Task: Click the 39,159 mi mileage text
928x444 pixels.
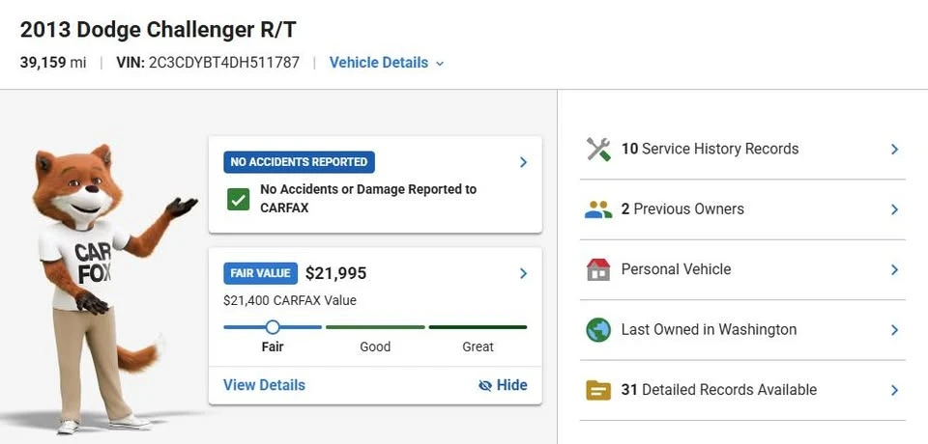Action: [53, 63]
